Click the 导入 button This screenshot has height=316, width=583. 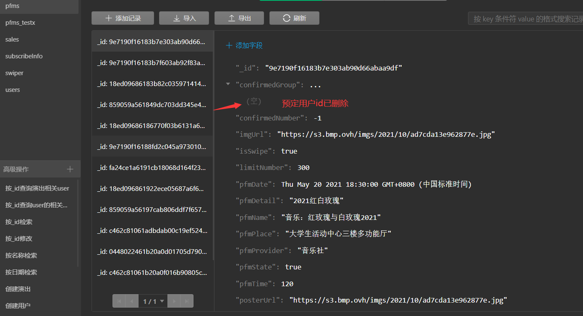(184, 18)
